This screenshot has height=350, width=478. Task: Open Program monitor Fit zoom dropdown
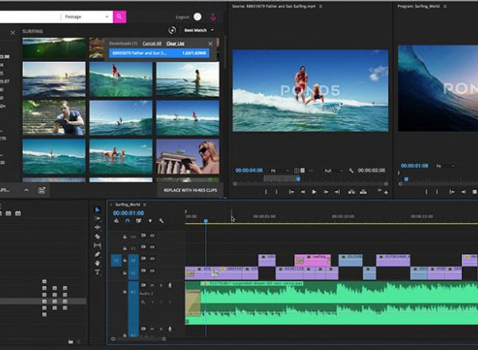[445, 166]
